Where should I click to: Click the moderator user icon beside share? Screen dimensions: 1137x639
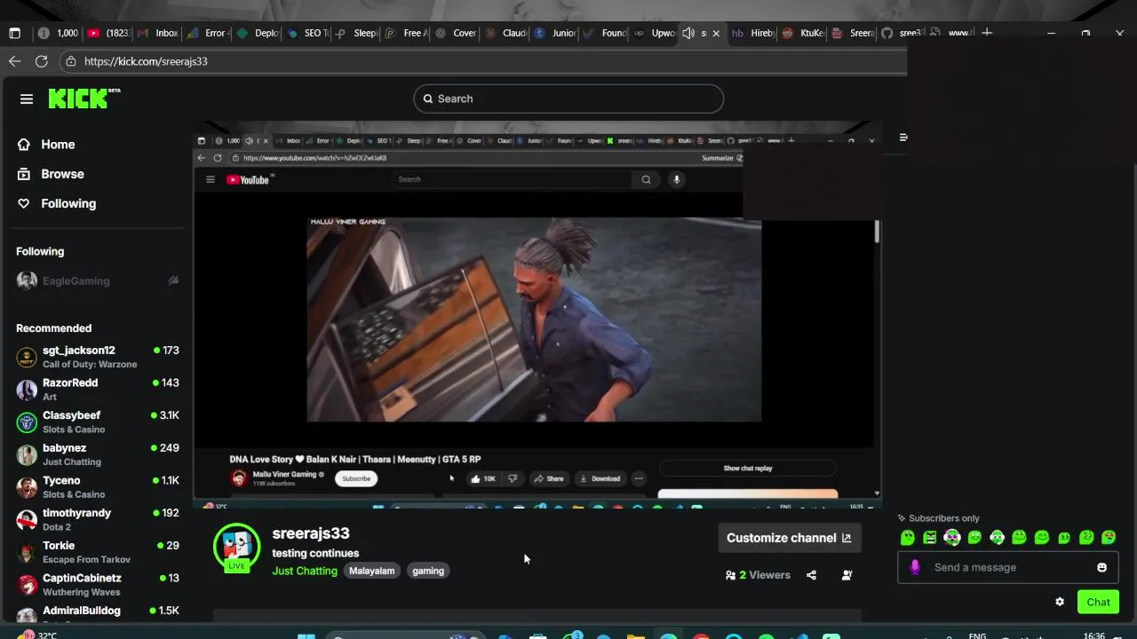click(847, 575)
